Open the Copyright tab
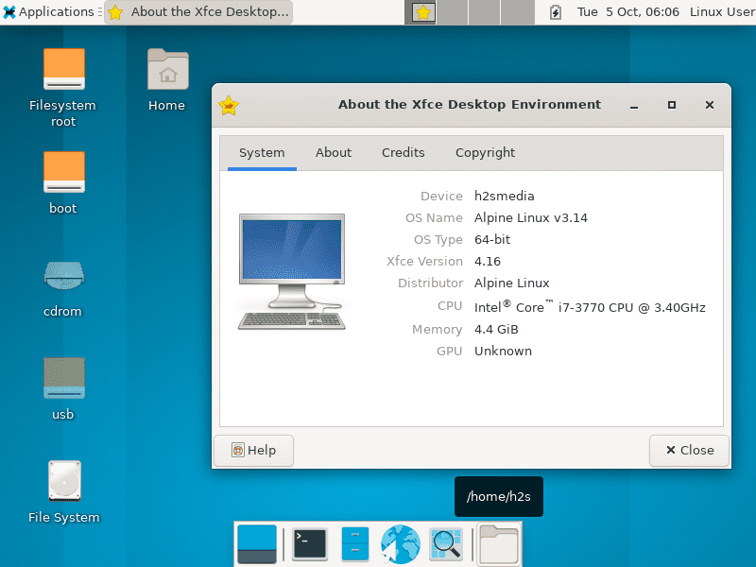This screenshot has height=567, width=756. tap(485, 152)
